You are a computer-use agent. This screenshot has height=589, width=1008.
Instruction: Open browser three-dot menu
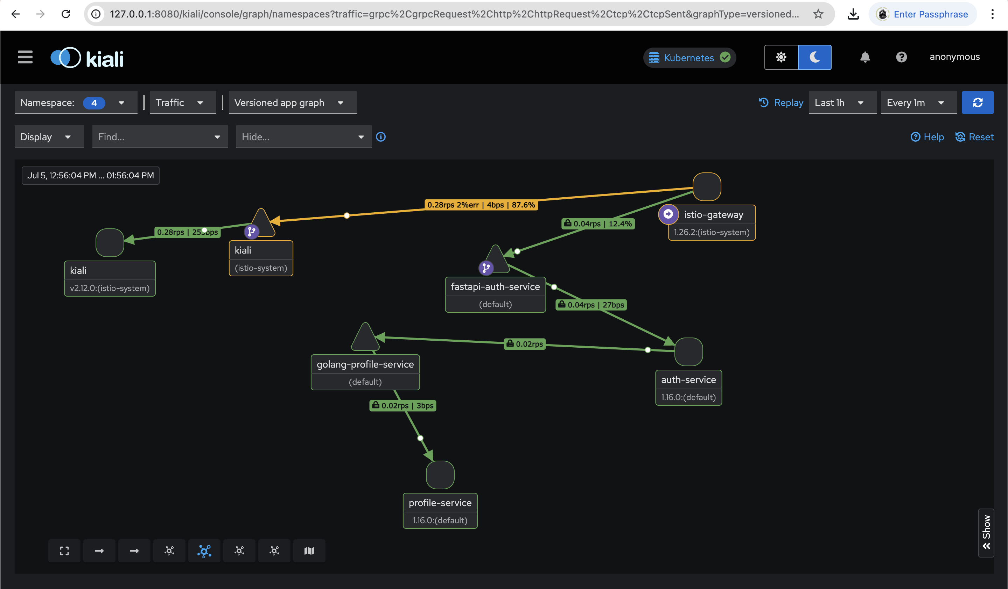click(x=992, y=14)
